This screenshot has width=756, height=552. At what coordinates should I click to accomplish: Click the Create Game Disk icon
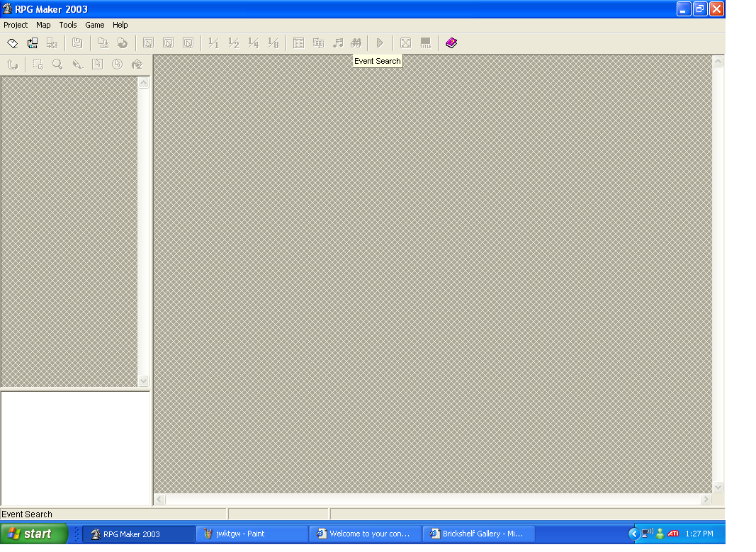click(x=77, y=43)
